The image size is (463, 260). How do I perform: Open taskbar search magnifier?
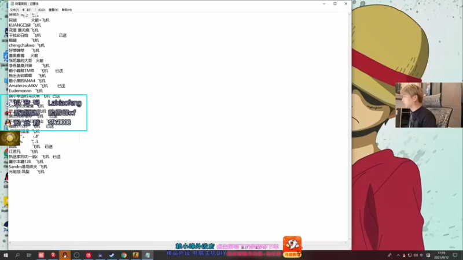[17, 255]
